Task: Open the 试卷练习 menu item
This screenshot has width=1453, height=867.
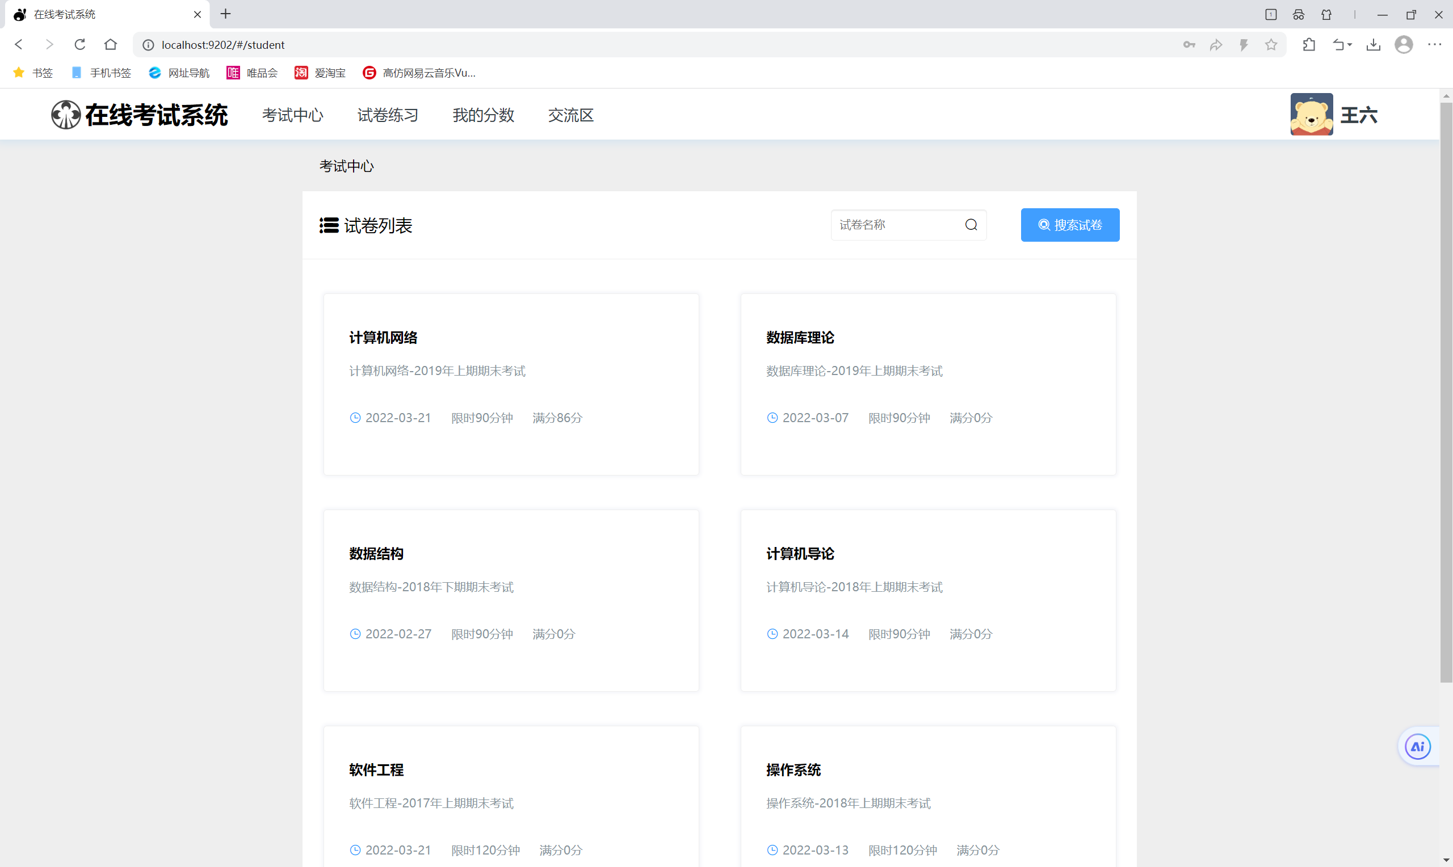Action: tap(387, 115)
